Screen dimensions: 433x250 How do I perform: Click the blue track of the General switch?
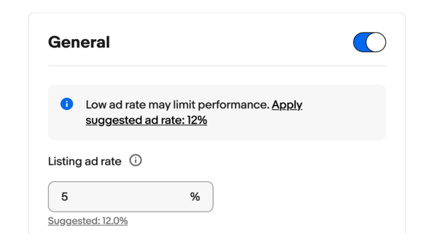click(x=360, y=42)
